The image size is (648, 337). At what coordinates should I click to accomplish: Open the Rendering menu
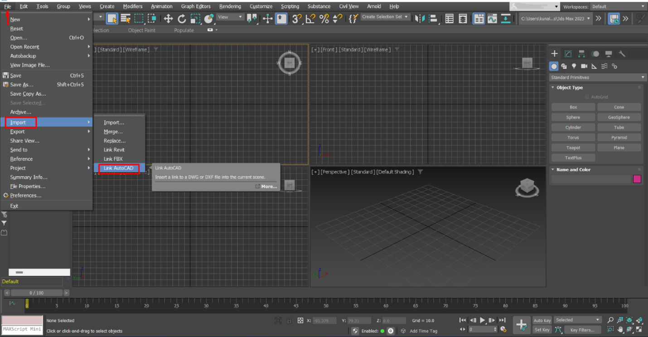point(230,6)
